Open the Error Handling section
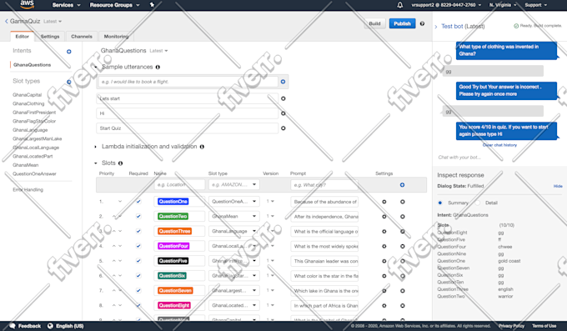Image resolution: width=567 pixels, height=331 pixels. pos(28,189)
